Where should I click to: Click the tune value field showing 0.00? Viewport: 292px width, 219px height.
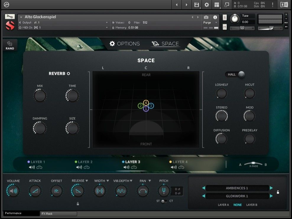tap(247, 22)
